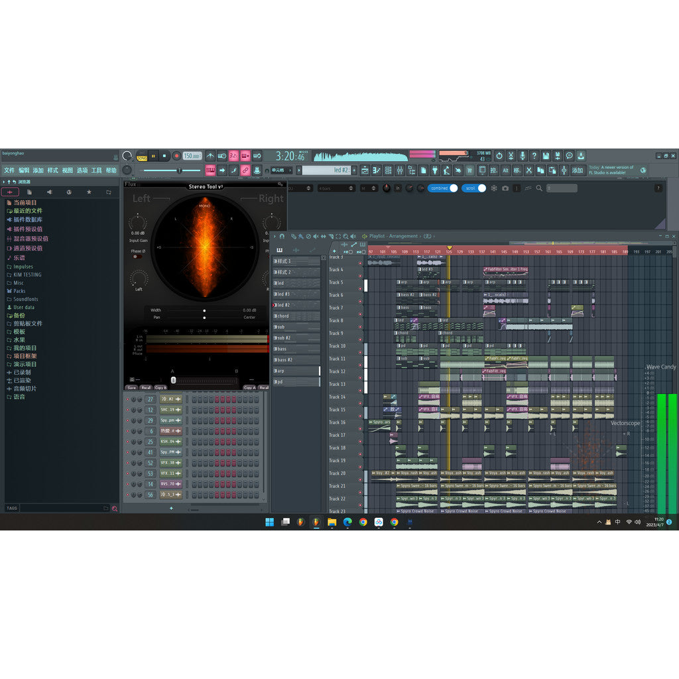Viewport: 679px width, 679px height.
Task: Click Copy B button in Stereo Tool
Action: [x=160, y=387]
